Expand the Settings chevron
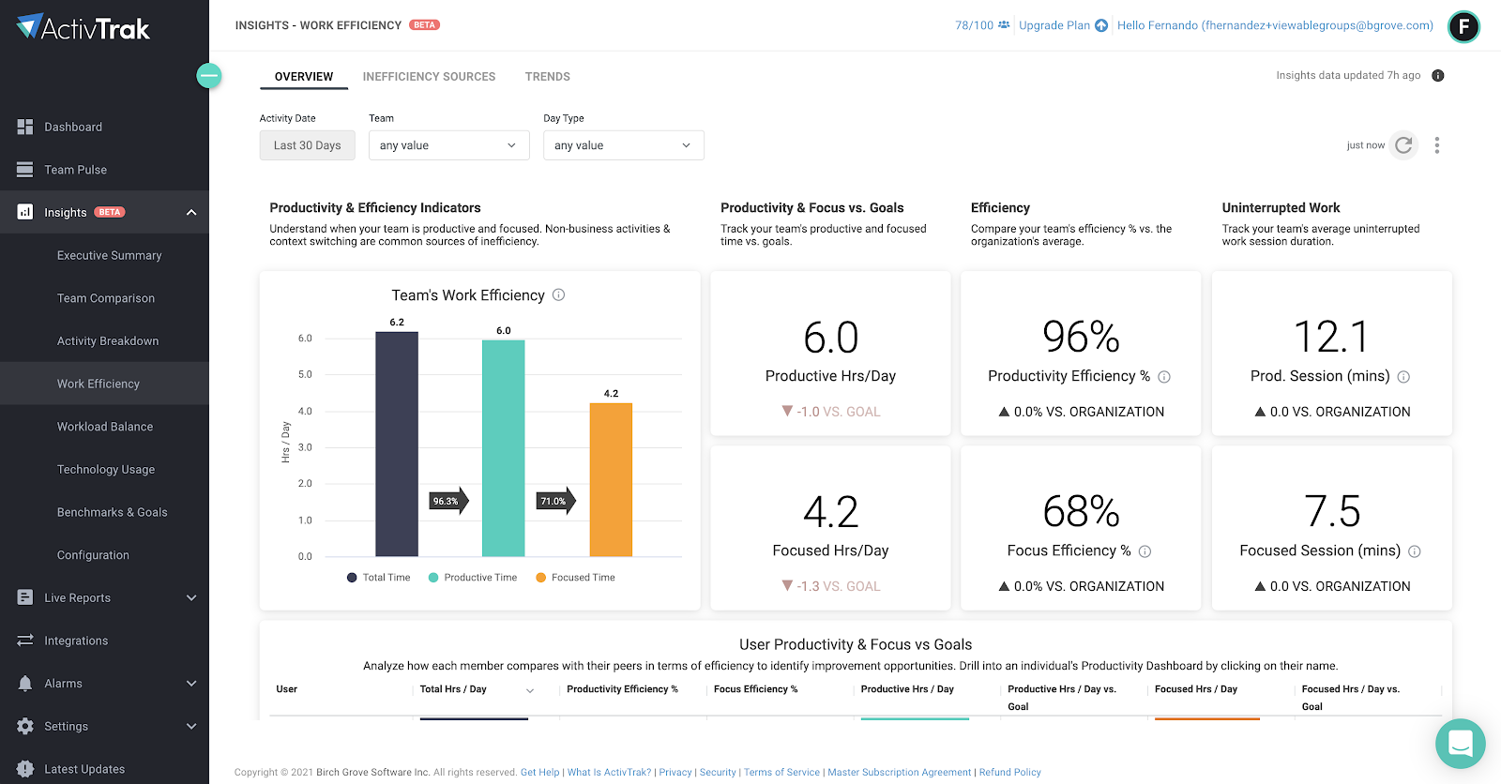 pos(191,727)
